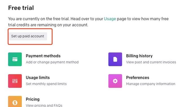The image size is (194, 107).
Task: Click the green Payment methods card icon
Action: [15, 59]
